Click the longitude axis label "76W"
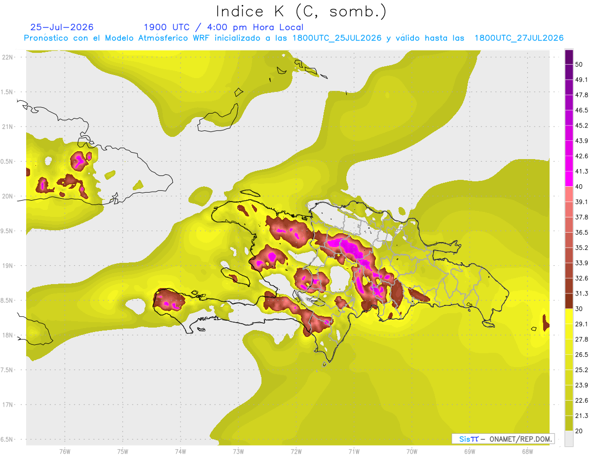 pyautogui.click(x=65, y=452)
